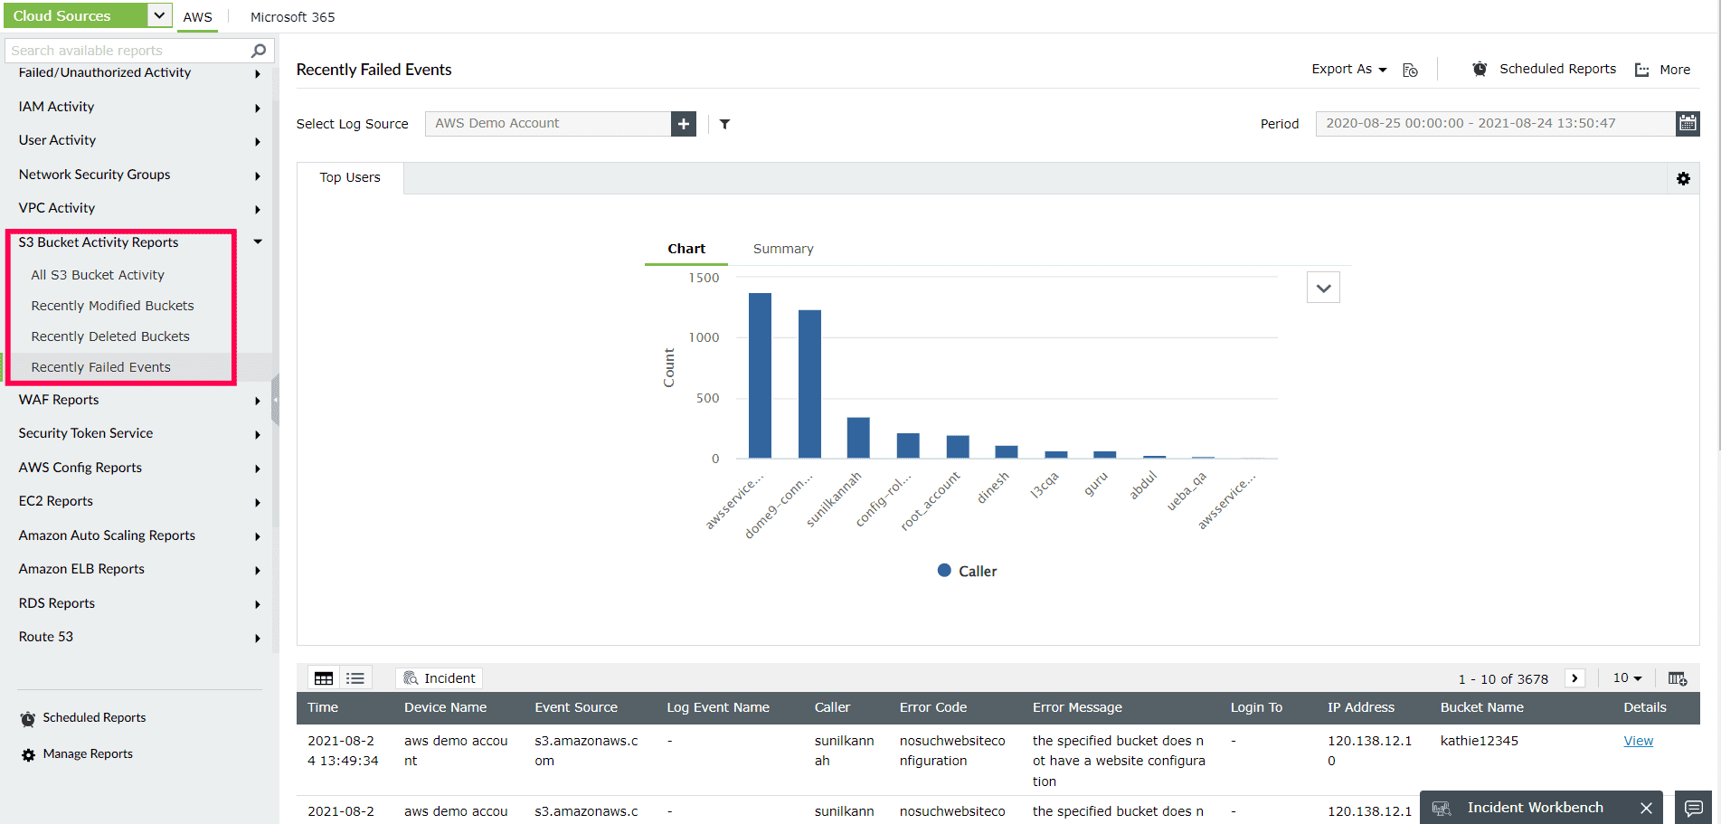Click the blue Caller legend dot below the chart

943,570
